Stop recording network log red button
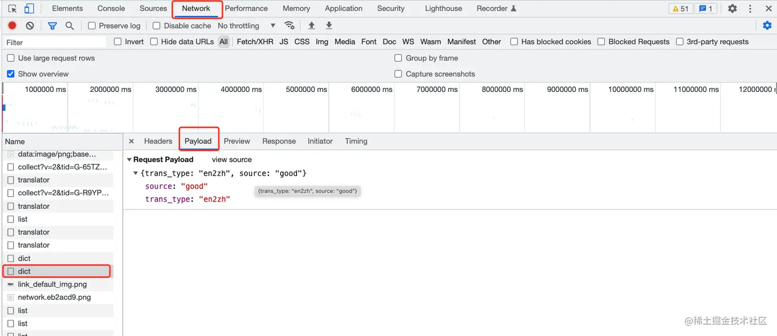Viewport: 777px width, 336px height. click(12, 26)
